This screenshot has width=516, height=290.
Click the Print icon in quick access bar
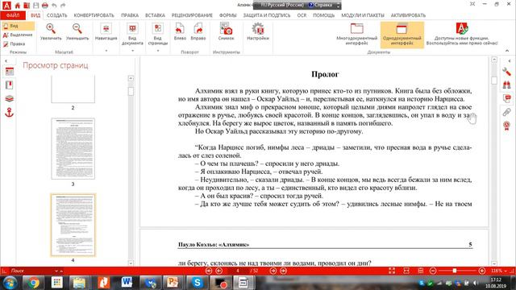(45, 5)
